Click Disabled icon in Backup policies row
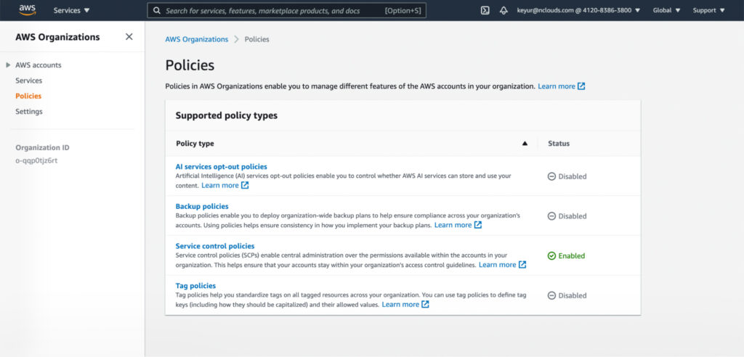This screenshot has width=744, height=357. [x=551, y=216]
